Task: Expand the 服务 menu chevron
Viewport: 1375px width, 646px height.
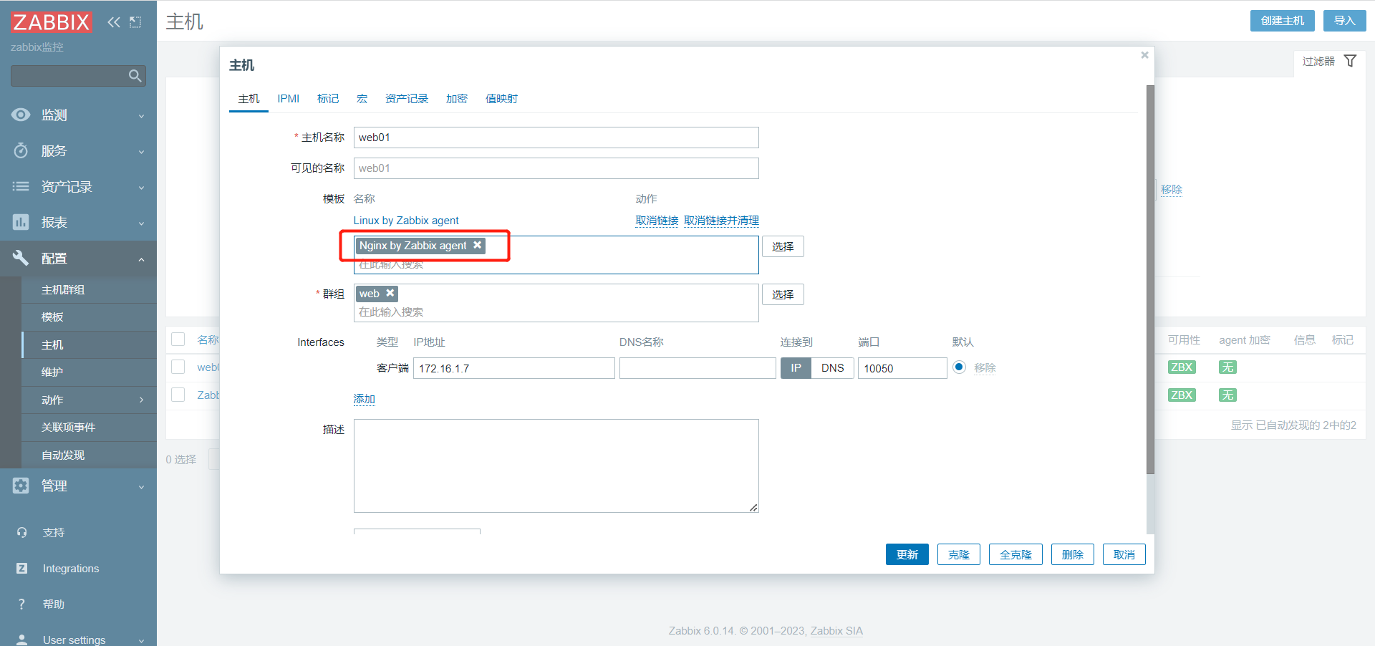Action: pos(141,152)
